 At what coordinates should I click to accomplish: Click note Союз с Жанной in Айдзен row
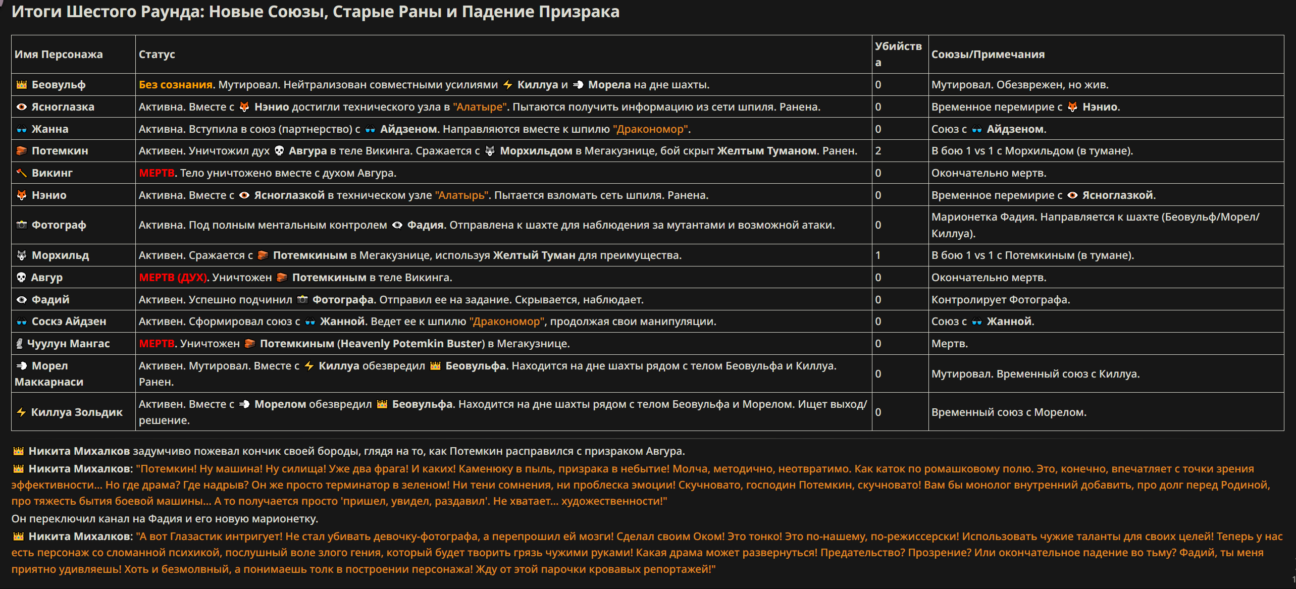(x=982, y=322)
